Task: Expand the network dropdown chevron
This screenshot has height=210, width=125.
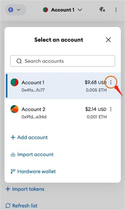Action: coord(18,10)
